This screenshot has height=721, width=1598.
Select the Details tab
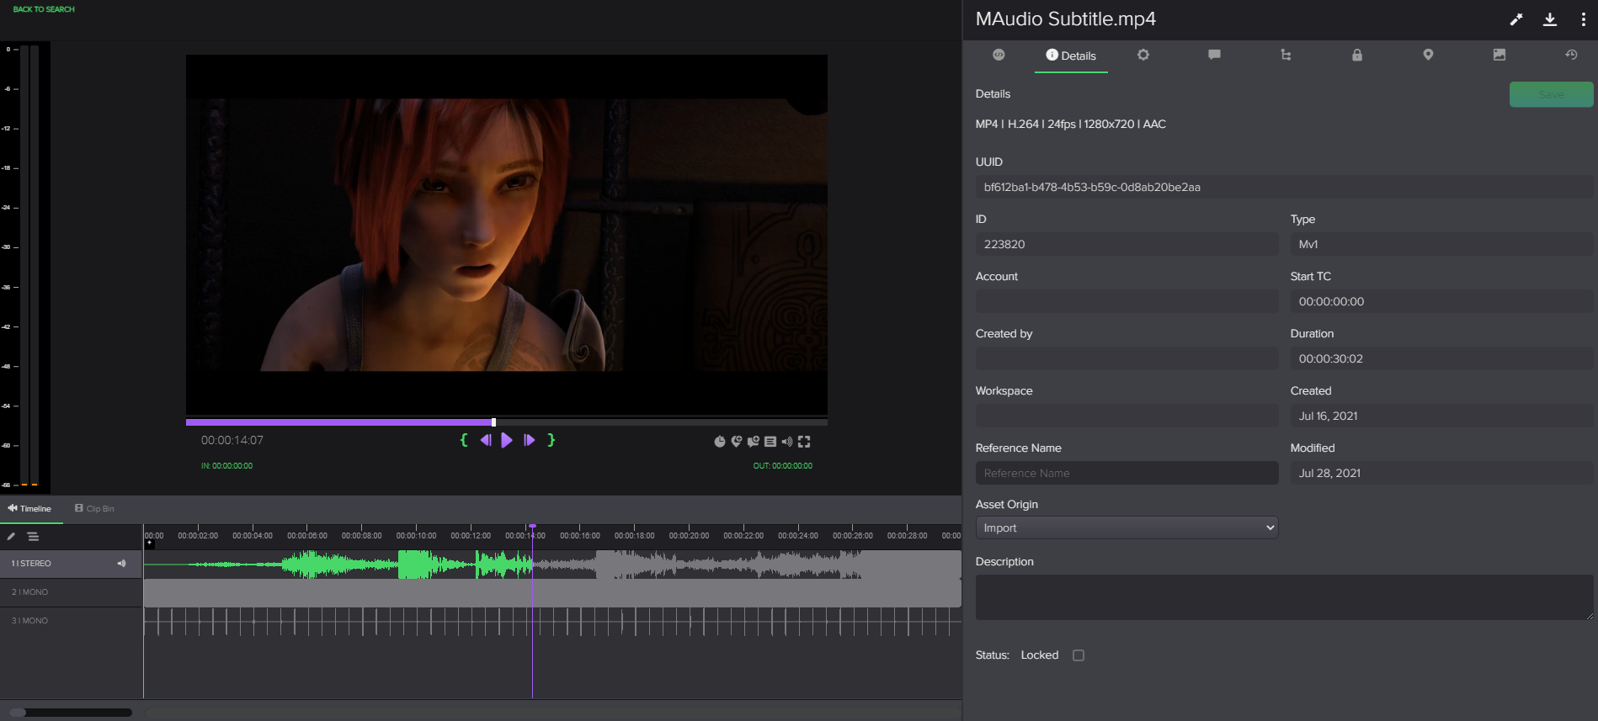(x=1070, y=56)
